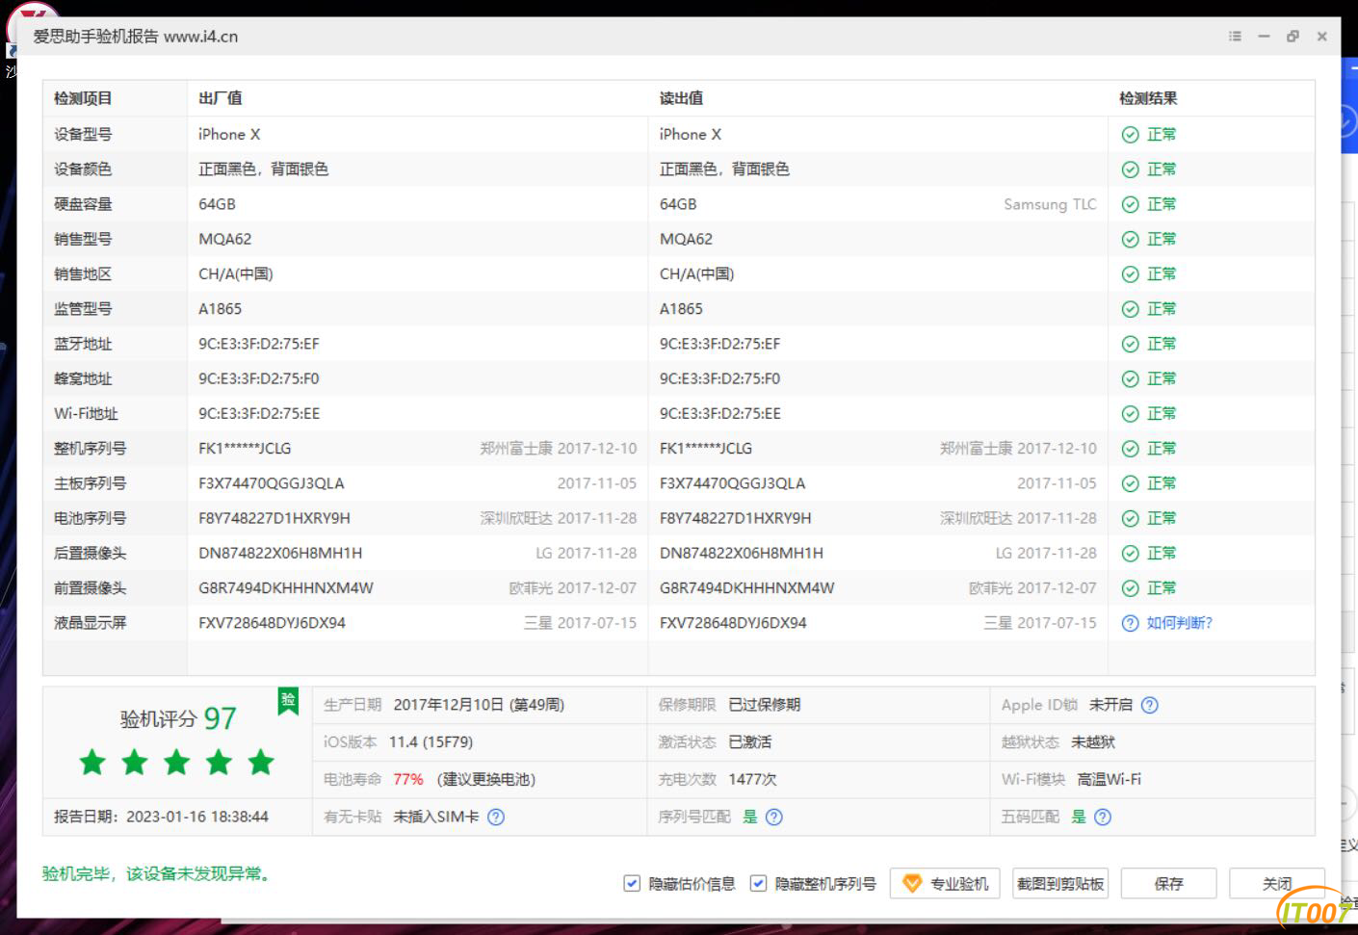Toggle the 隐藏估价信息 checkbox
This screenshot has height=935, width=1358.
632,883
